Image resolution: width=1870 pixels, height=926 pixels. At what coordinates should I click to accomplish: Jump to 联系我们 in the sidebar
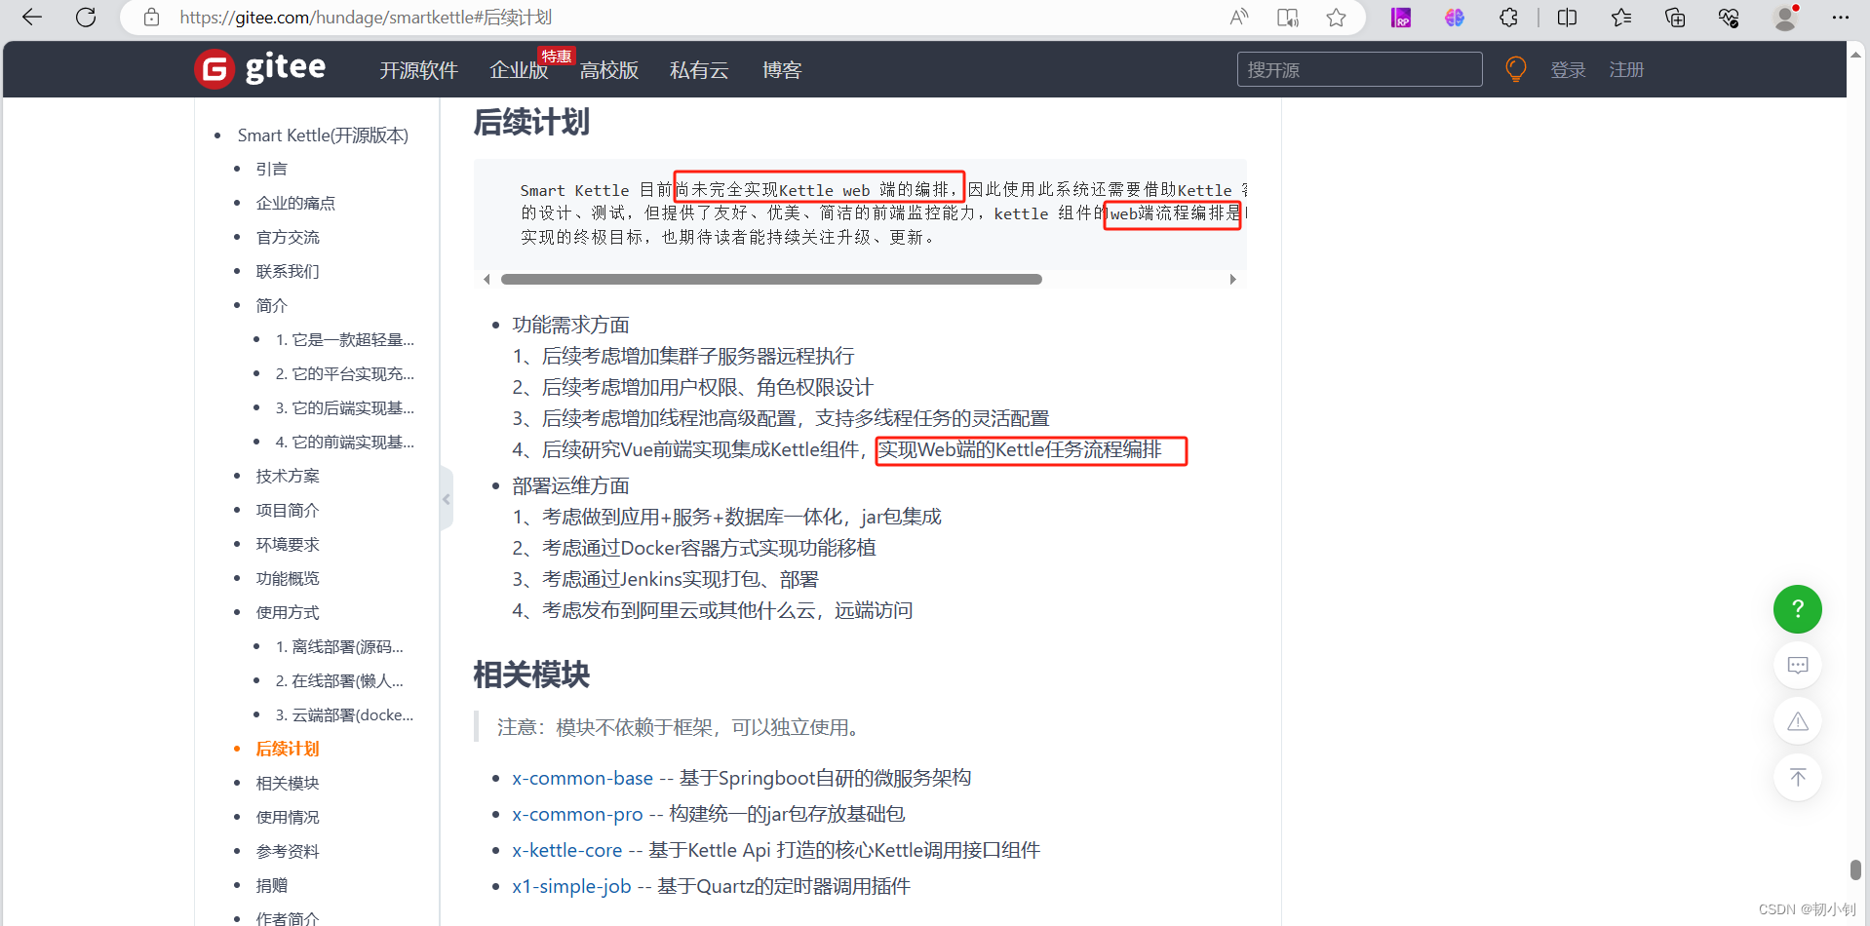tap(288, 271)
